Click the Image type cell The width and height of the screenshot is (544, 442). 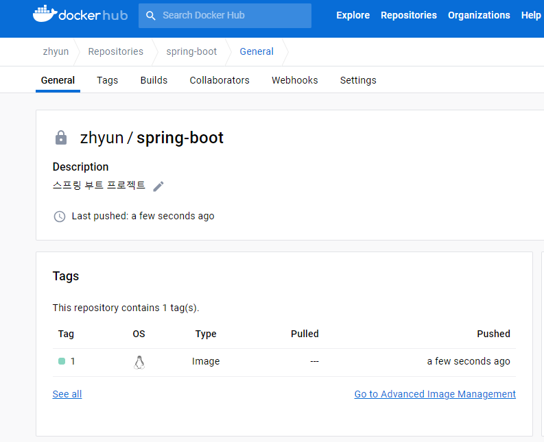206,361
